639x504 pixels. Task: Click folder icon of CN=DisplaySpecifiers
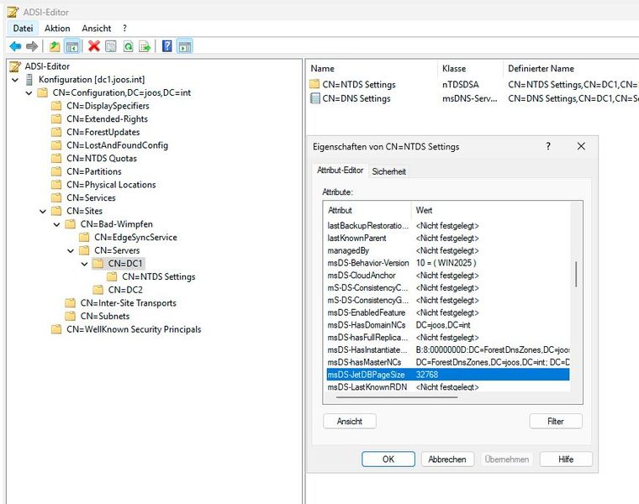(56, 106)
